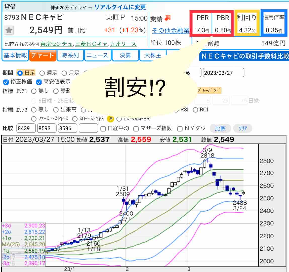
Task: Click comparison code field 8593
Action: click(x=47, y=128)
